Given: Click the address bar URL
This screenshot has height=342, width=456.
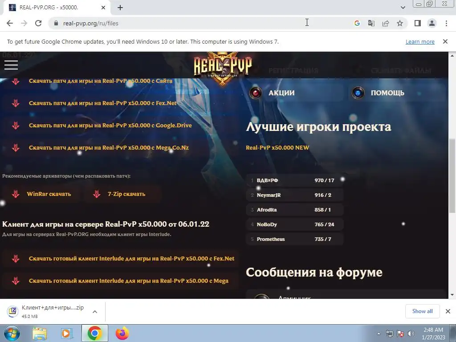Looking at the screenshot, I should click(x=91, y=23).
